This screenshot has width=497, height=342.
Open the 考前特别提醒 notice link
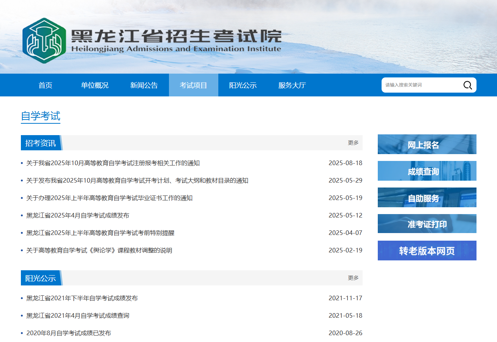(x=101, y=233)
